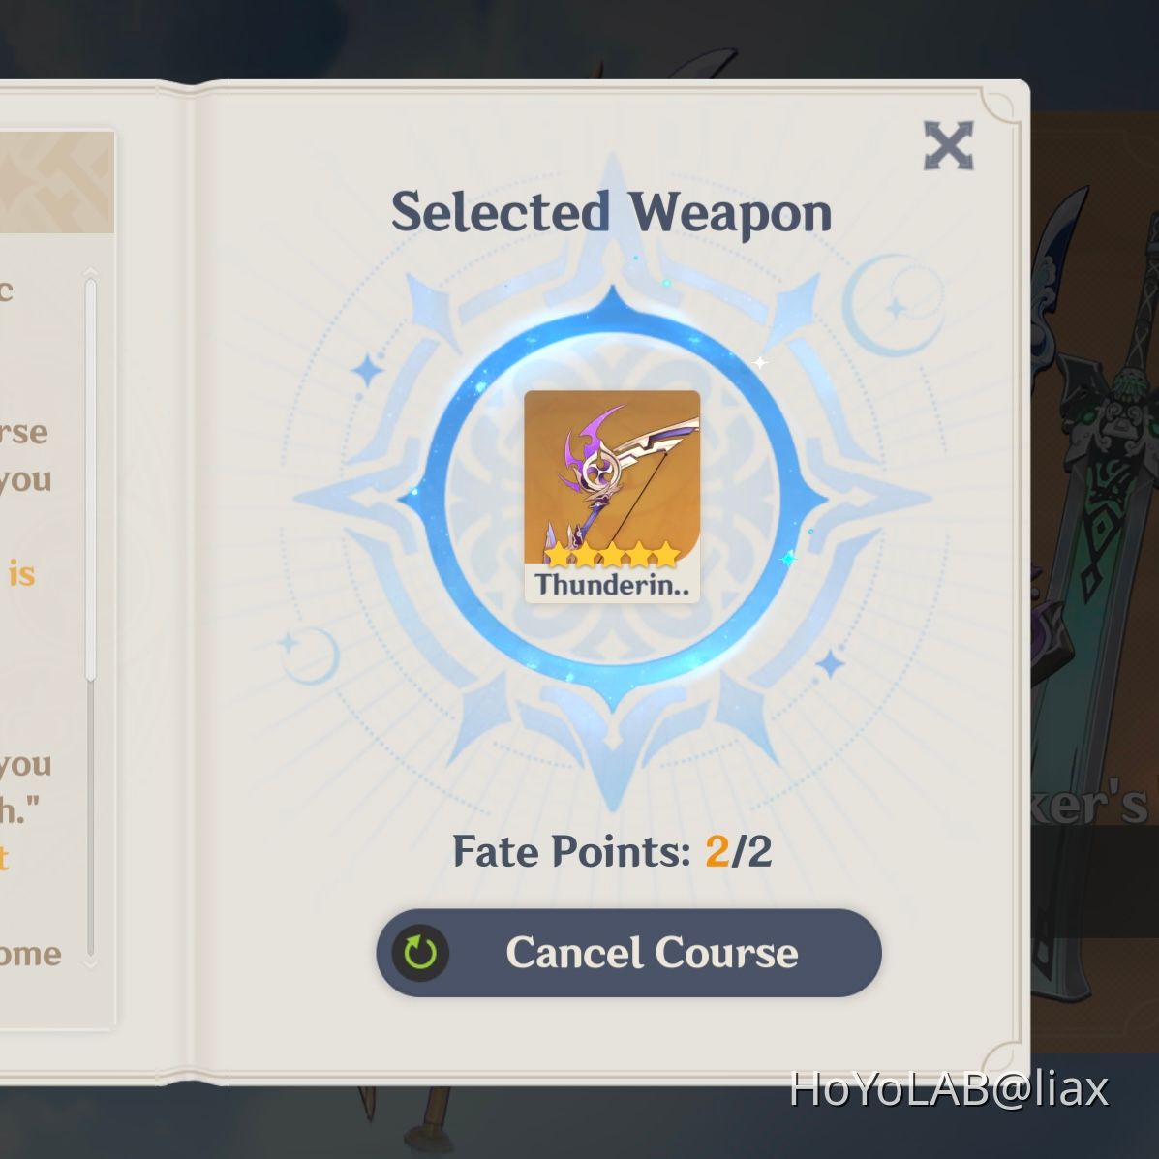Click the dark blue sparkle star left of ring

(x=367, y=370)
